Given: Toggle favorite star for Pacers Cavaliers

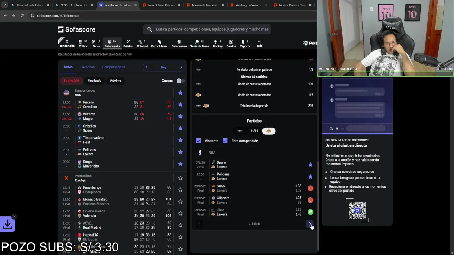Looking at the screenshot, I should (x=180, y=104).
